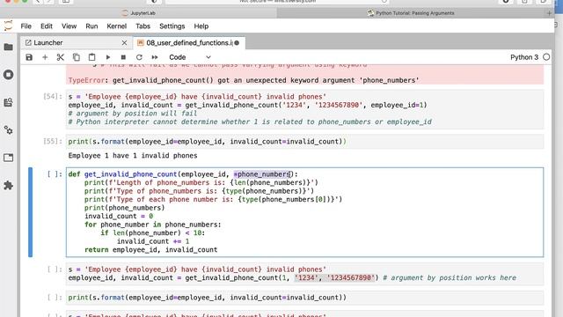Insert a cell below with the plus icon

(45, 57)
